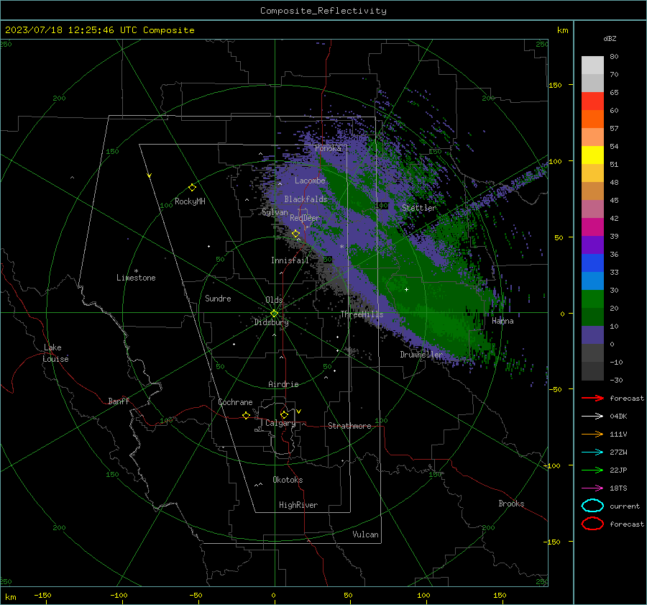Click the Okotoks label
This screenshot has height=605, width=647.
click(x=288, y=480)
